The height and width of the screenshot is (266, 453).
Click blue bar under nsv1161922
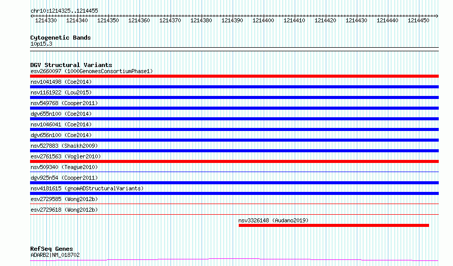(234, 97)
